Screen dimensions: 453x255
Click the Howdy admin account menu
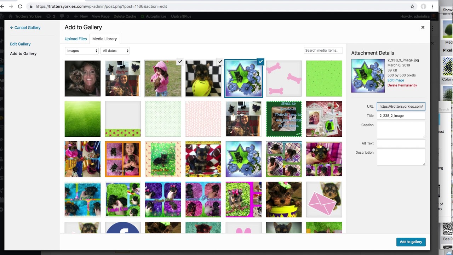tap(418, 16)
